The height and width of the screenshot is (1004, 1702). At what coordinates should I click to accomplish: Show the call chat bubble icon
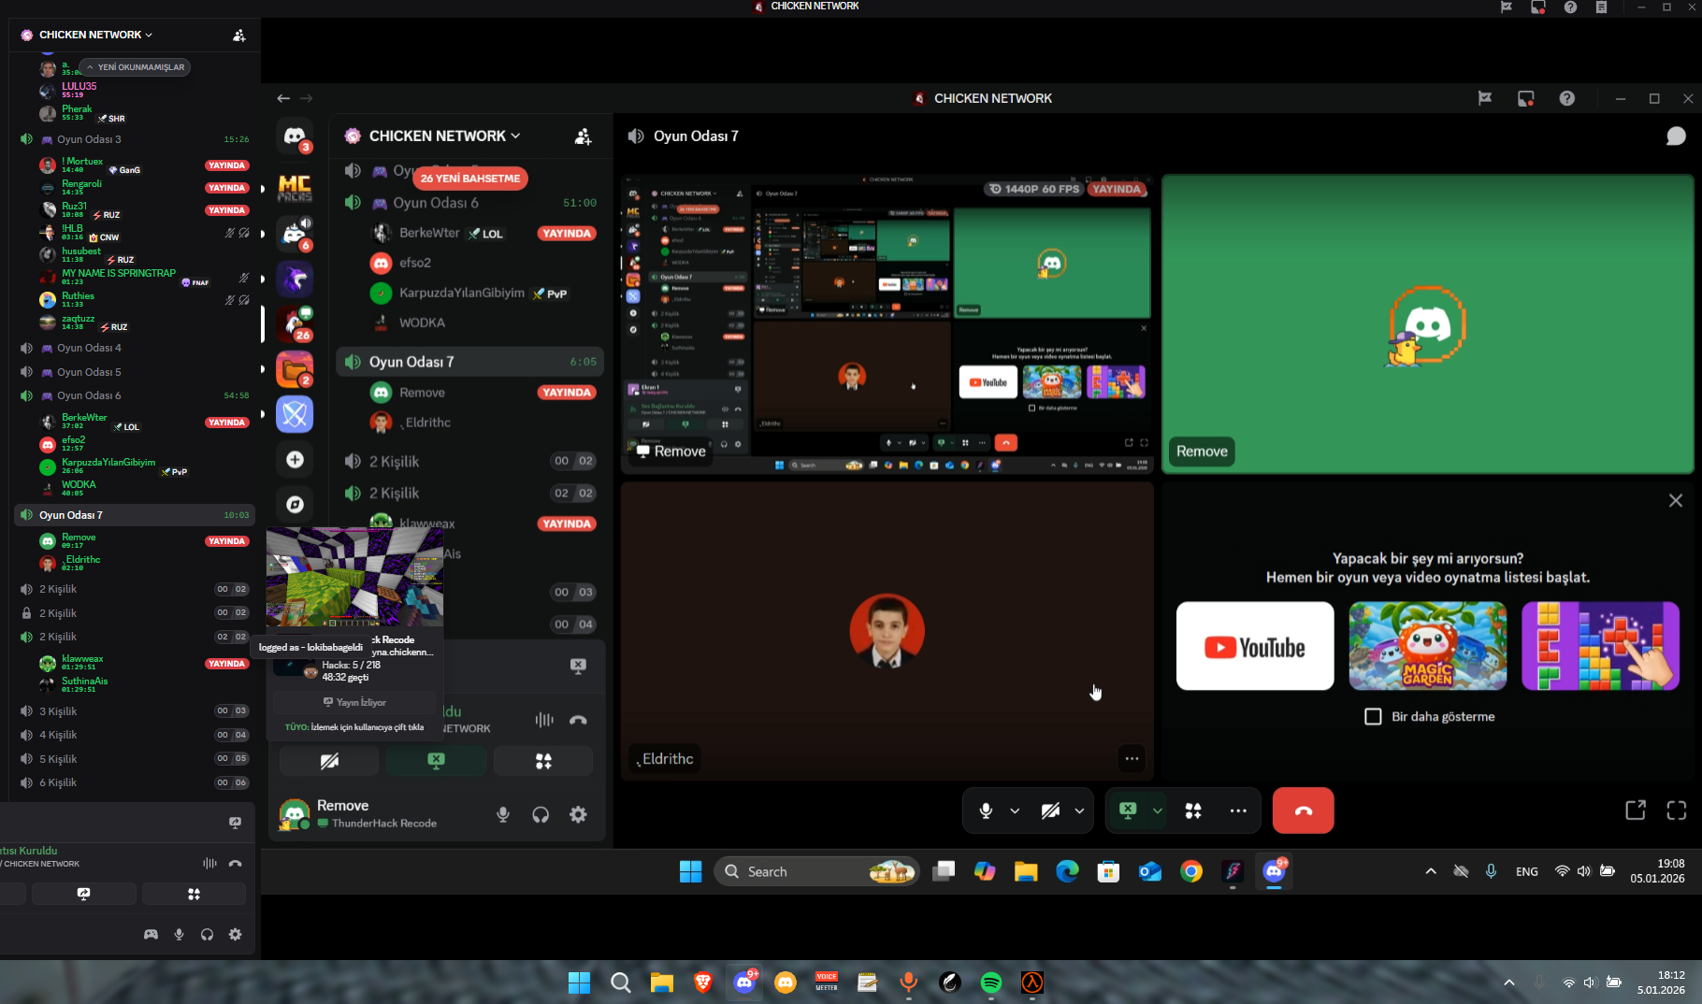[1676, 136]
